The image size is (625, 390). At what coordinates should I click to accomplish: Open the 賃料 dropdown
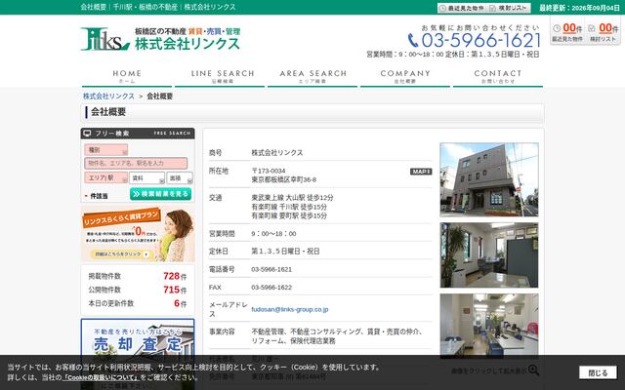tap(146, 178)
